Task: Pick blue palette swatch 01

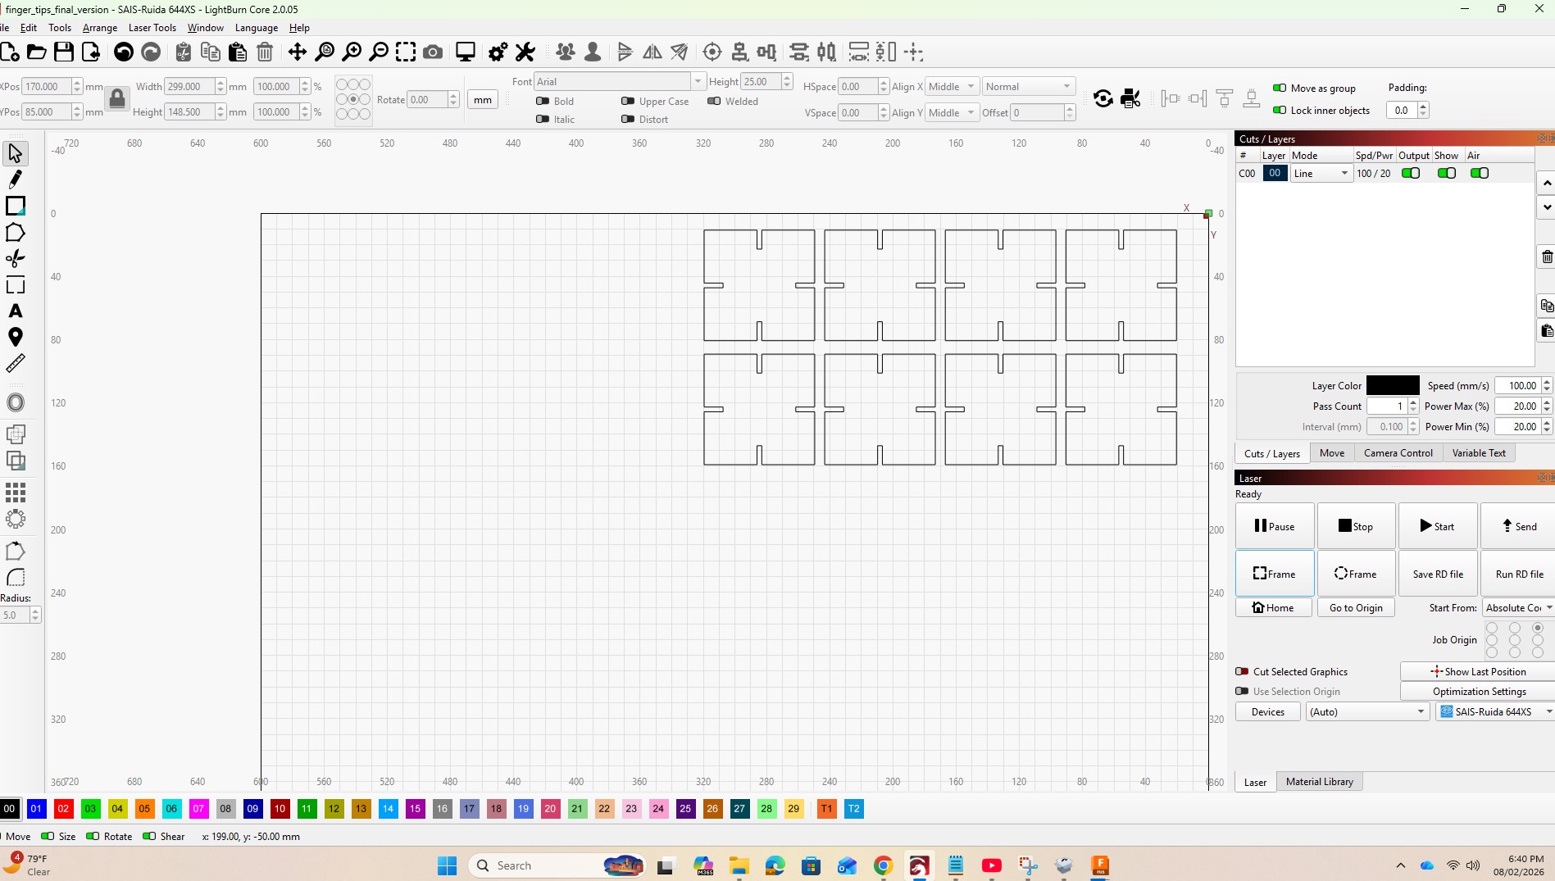Action: (x=36, y=808)
